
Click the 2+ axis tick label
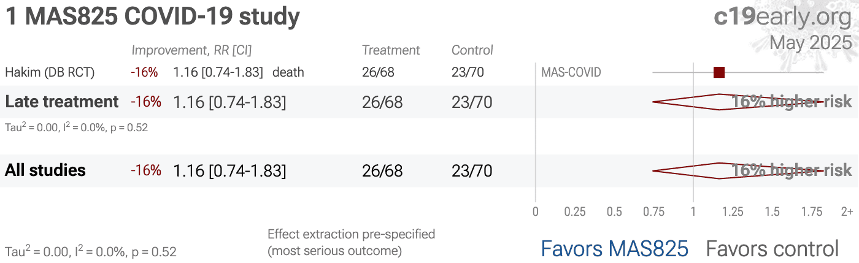[x=847, y=212]
